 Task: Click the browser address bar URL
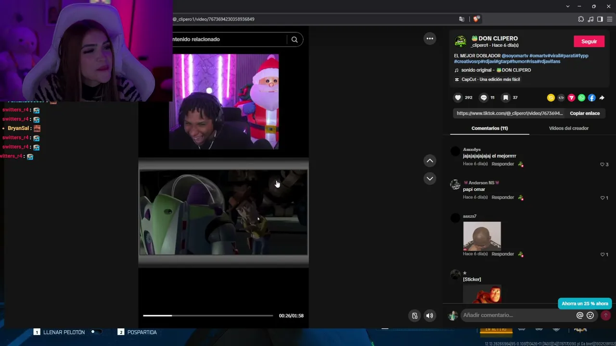point(213,19)
